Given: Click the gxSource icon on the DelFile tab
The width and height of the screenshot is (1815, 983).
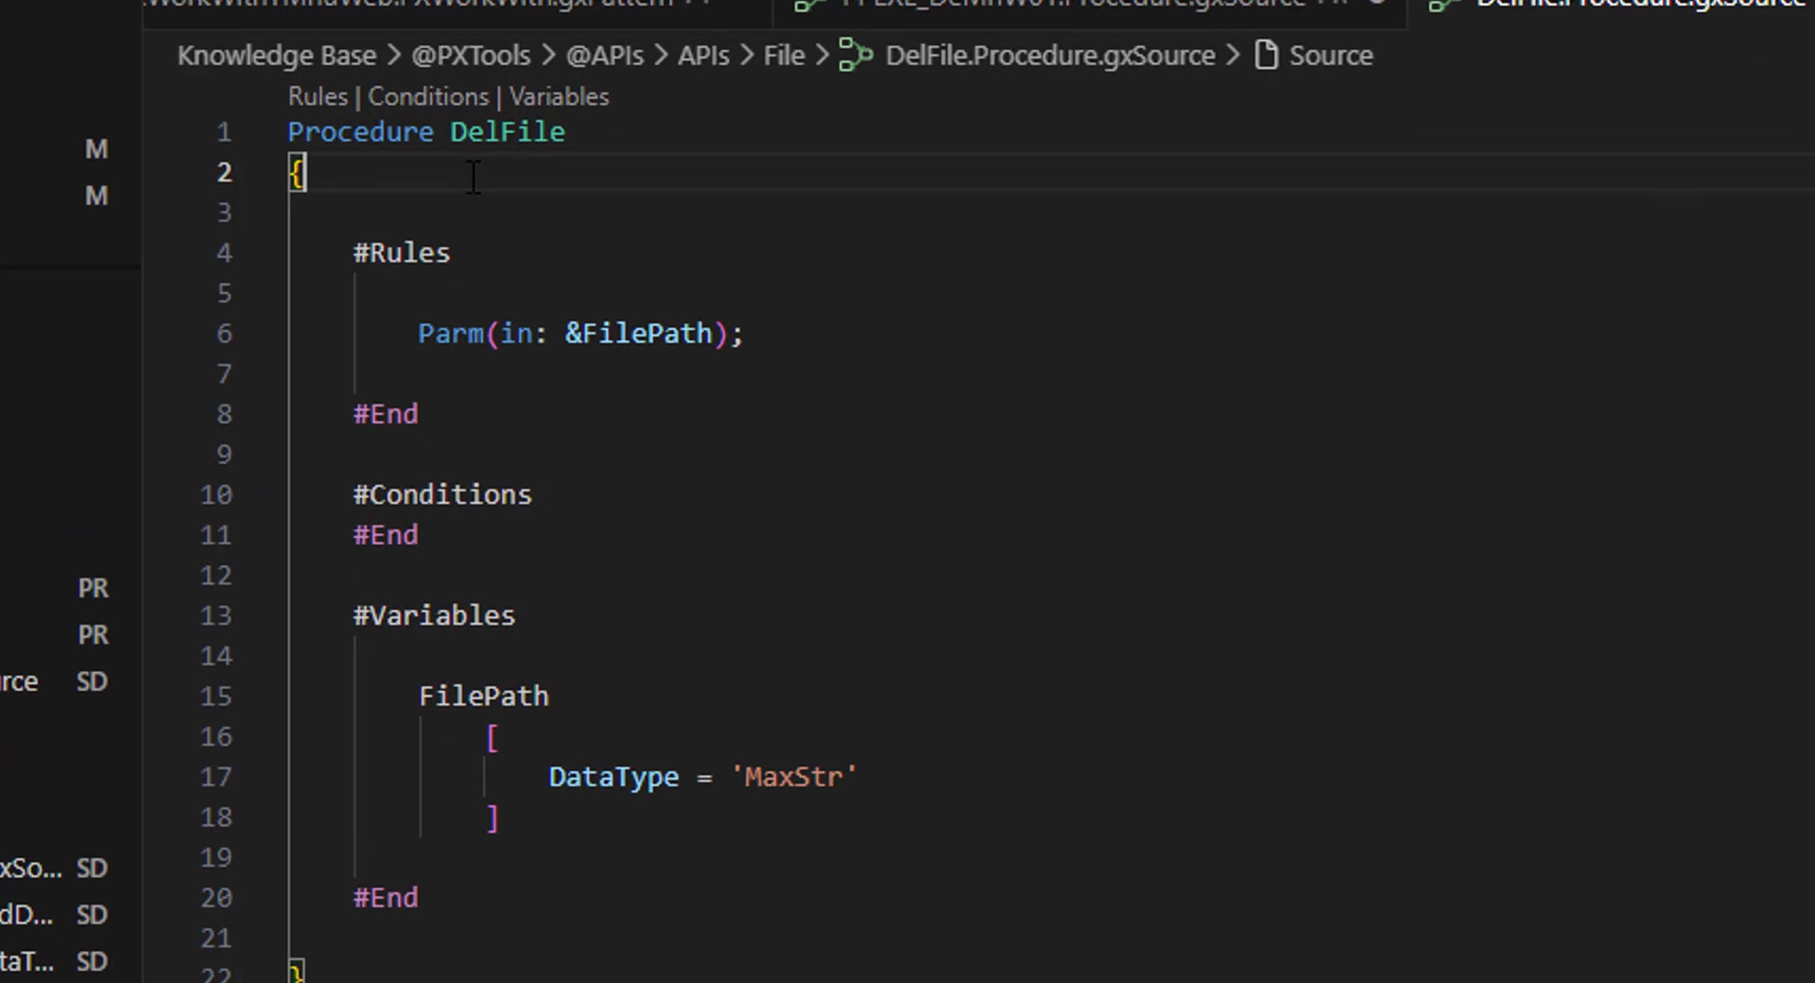Looking at the screenshot, I should point(1443,4).
